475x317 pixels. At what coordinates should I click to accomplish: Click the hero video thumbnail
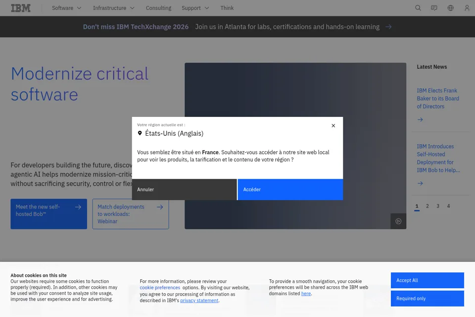point(295,146)
